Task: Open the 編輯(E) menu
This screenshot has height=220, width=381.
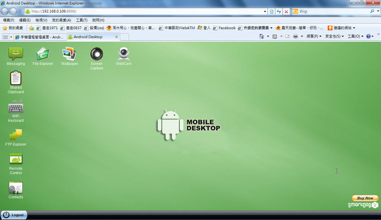Action: 25,20
